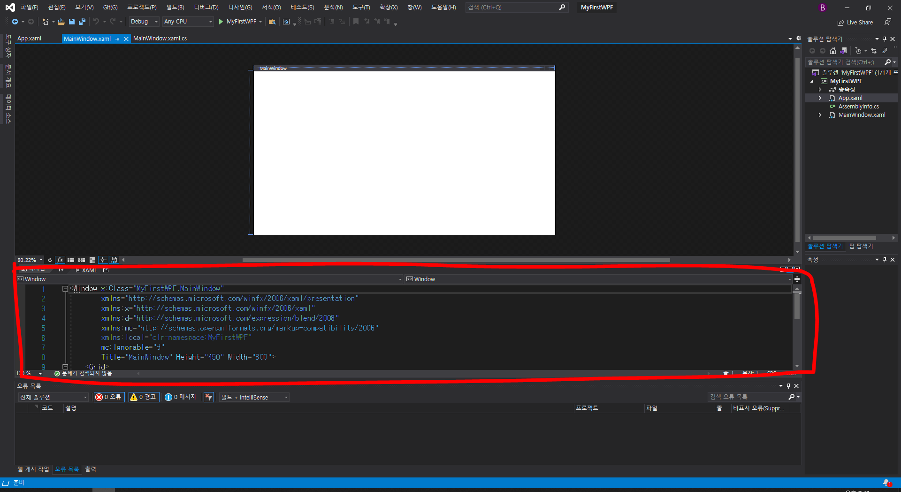Click Collapse All icon in Solution Explorer
Image resolution: width=901 pixels, height=492 pixels.
pos(884,51)
